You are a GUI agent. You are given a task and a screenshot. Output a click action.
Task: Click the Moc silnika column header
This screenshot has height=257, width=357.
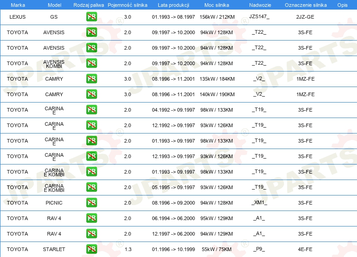(x=217, y=5)
